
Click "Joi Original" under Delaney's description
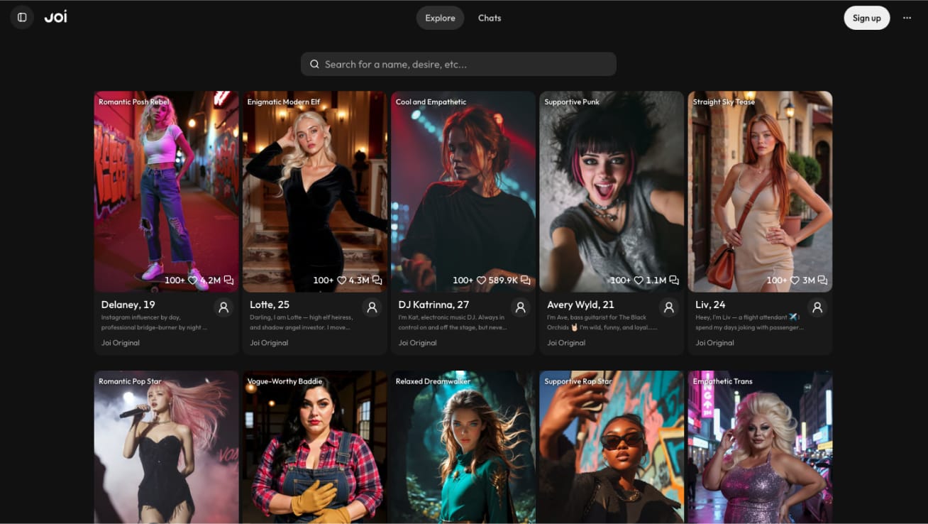(121, 343)
